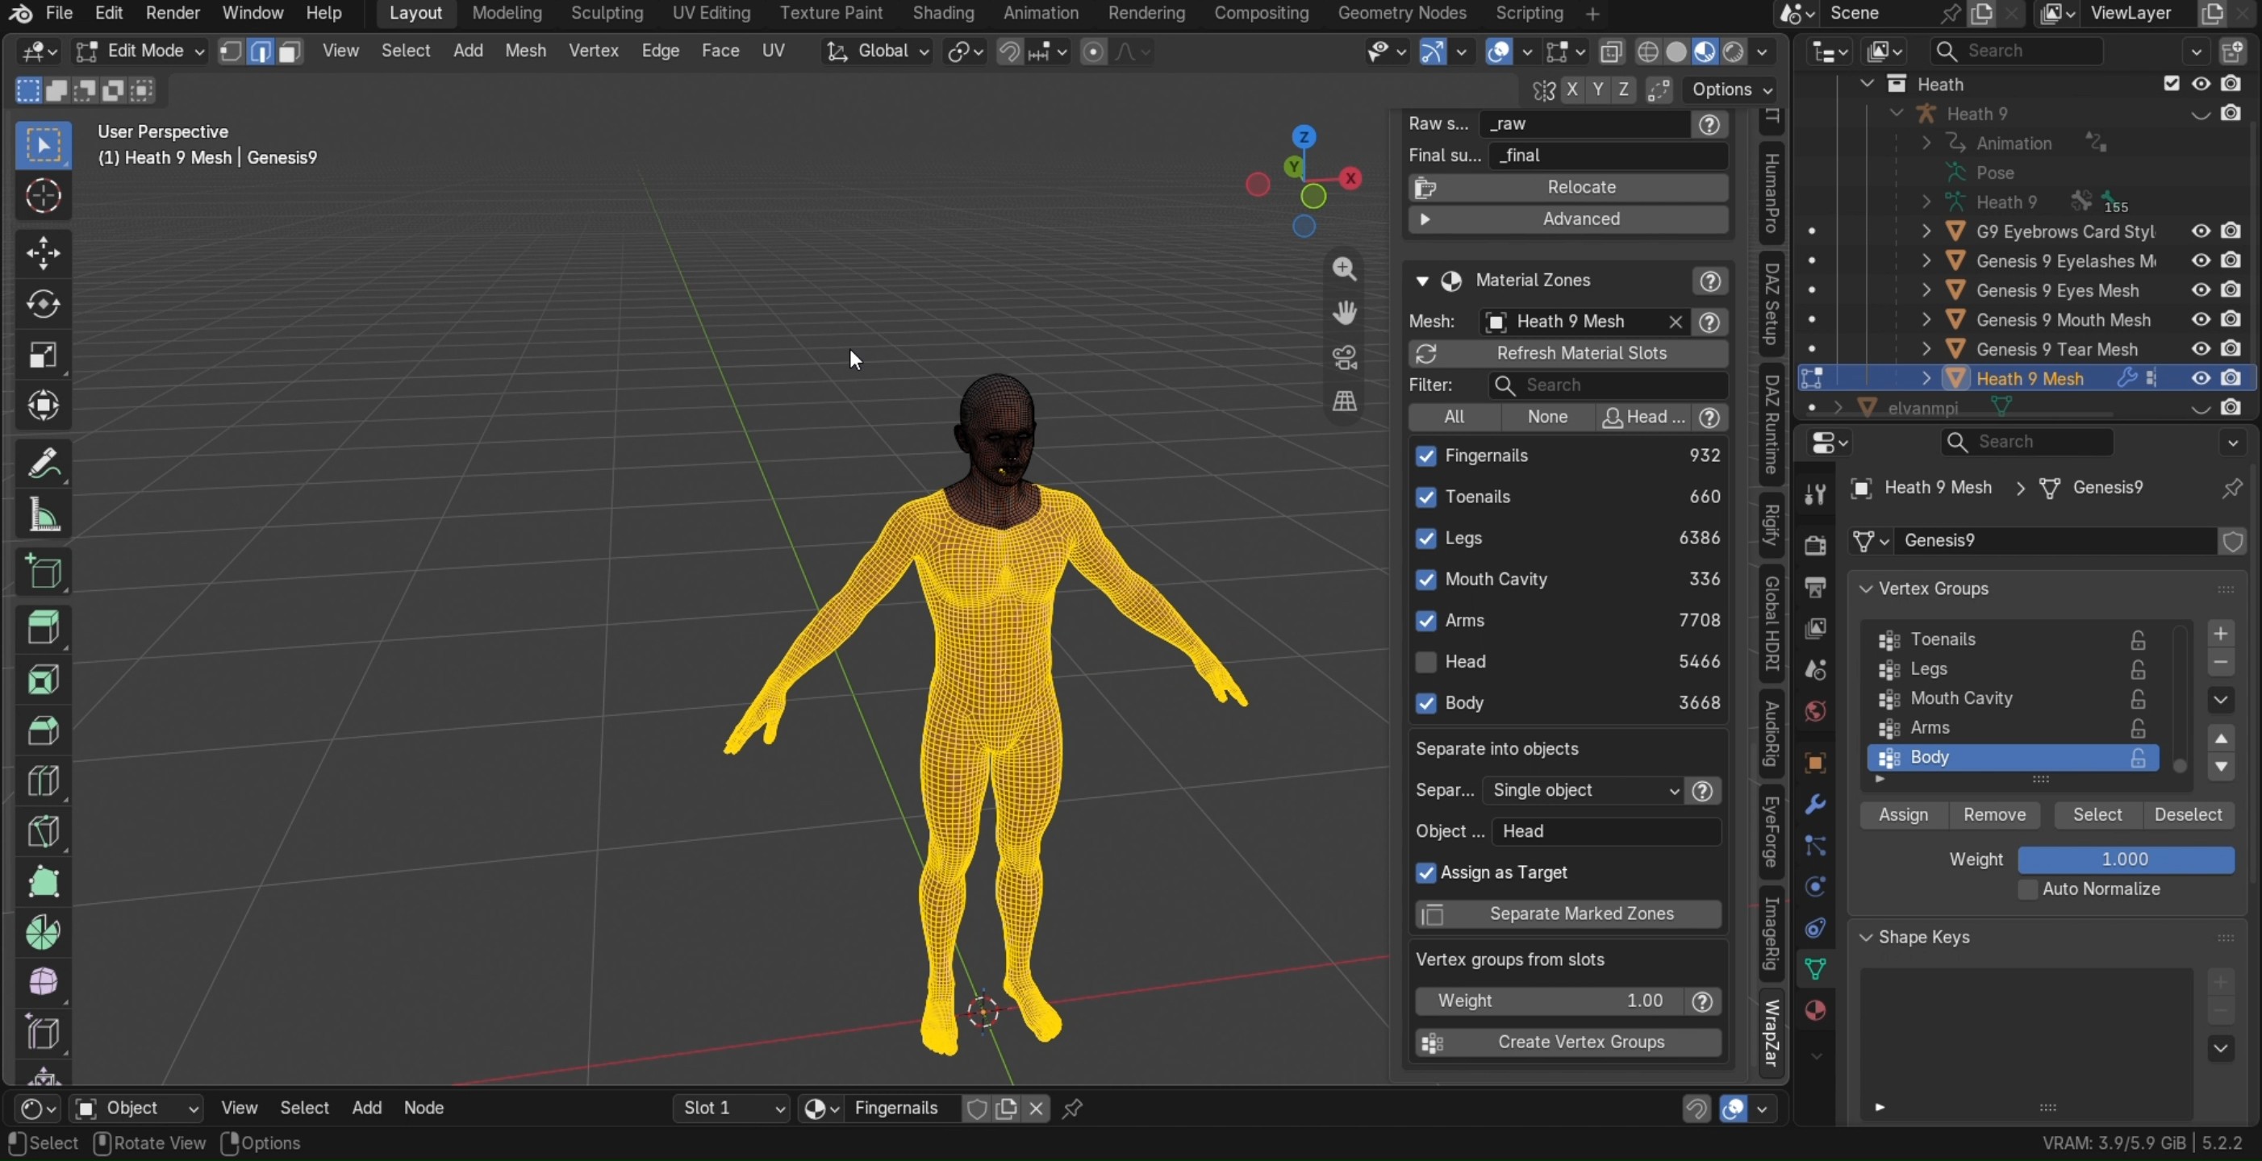Select the Inset Faces tool
This screenshot has height=1161, width=2262.
coord(43,679)
